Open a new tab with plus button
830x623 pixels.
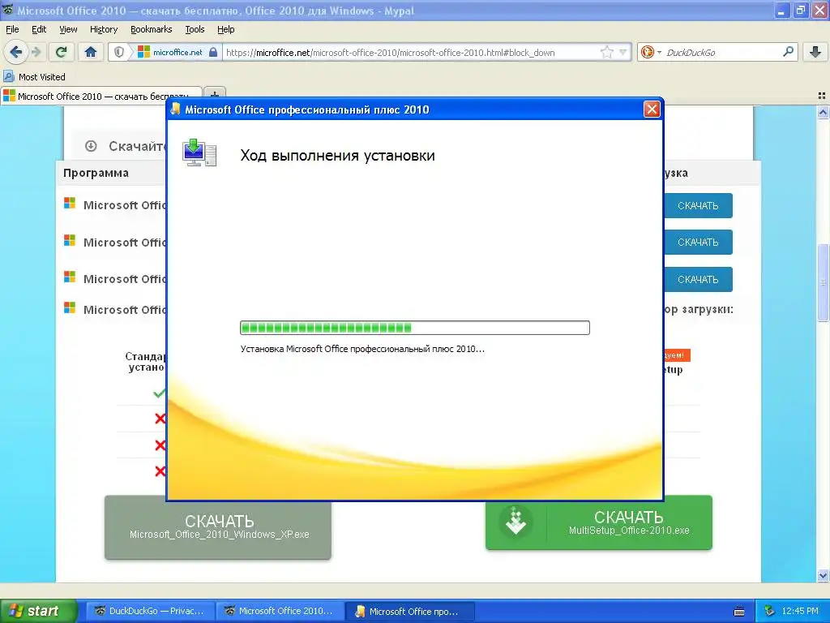pyautogui.click(x=214, y=96)
